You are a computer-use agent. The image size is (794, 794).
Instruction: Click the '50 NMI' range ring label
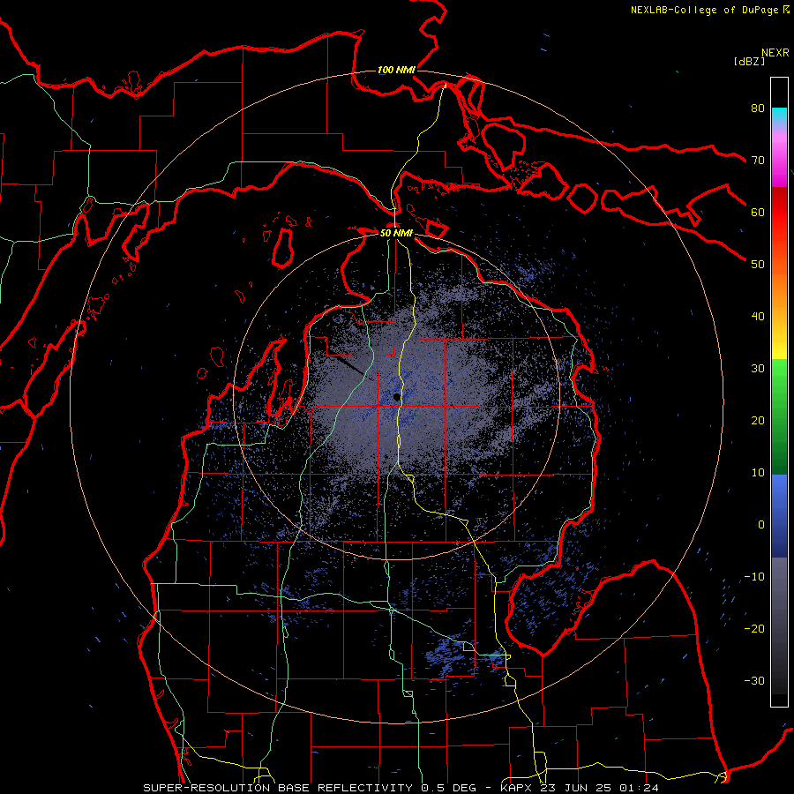click(x=396, y=233)
